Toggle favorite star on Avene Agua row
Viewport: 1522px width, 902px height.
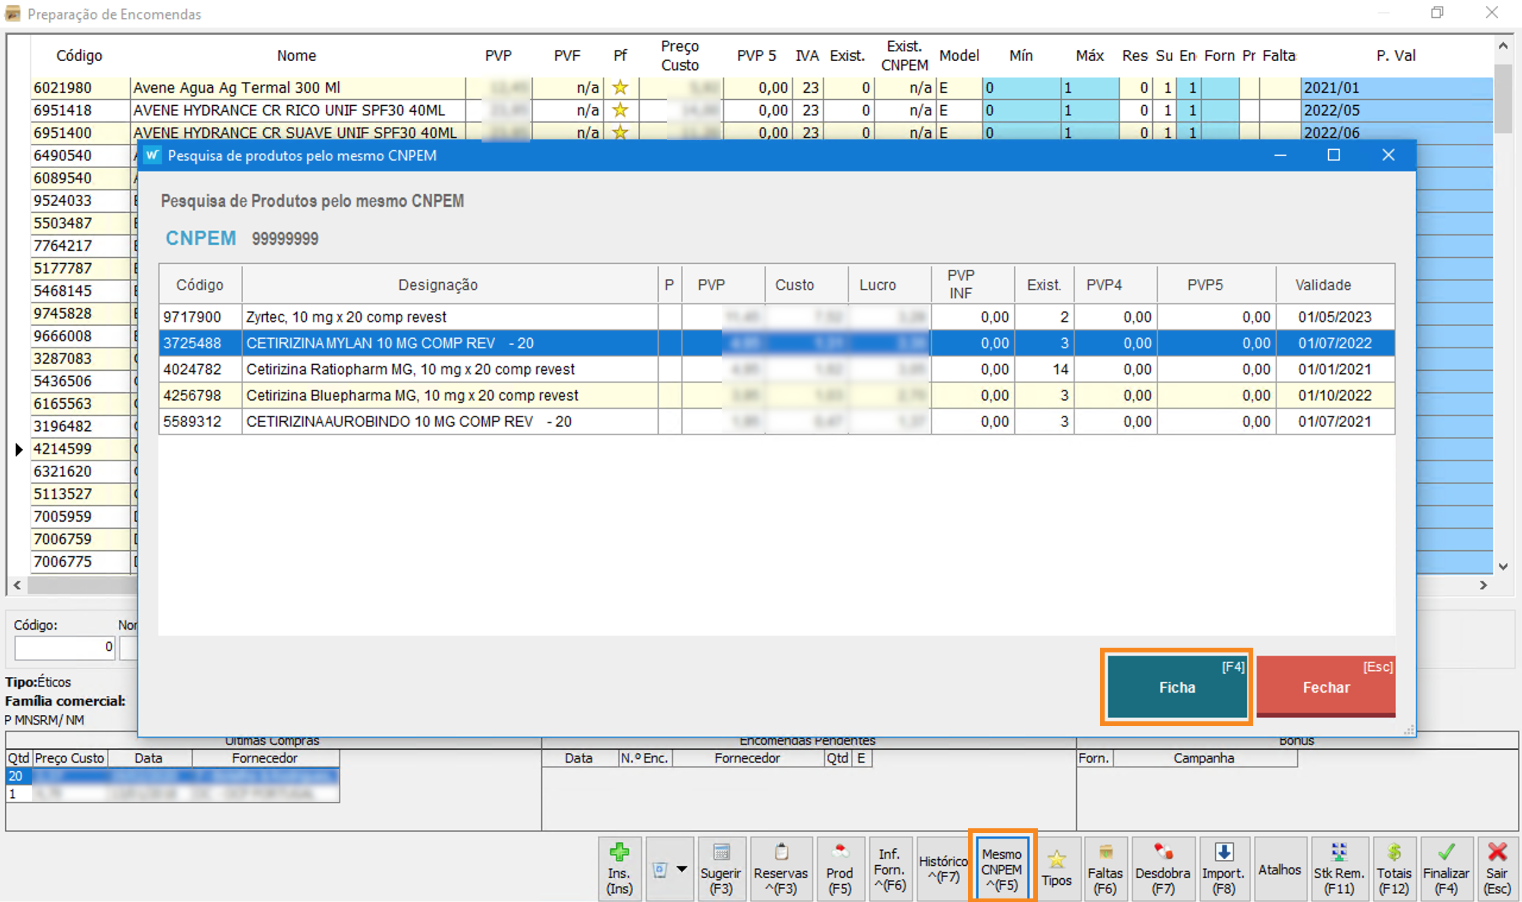tap(620, 87)
